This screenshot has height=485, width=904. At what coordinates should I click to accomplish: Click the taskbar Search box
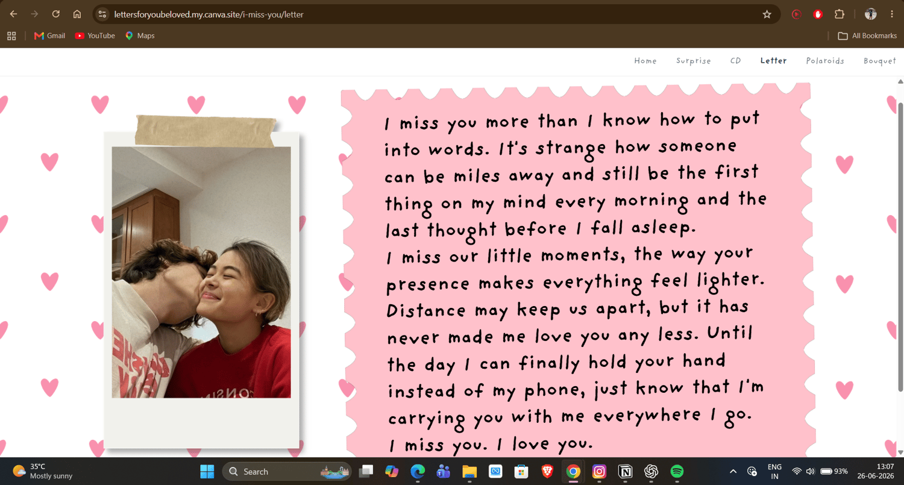[286, 471]
